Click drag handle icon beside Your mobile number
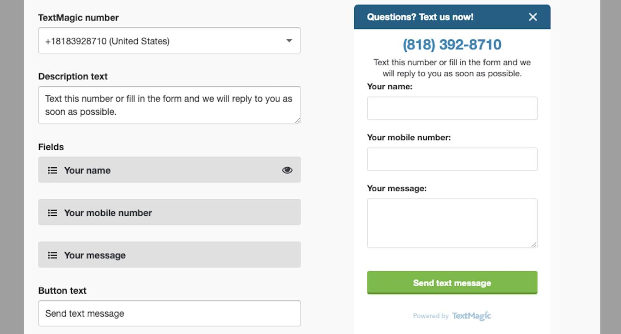 [x=52, y=213]
